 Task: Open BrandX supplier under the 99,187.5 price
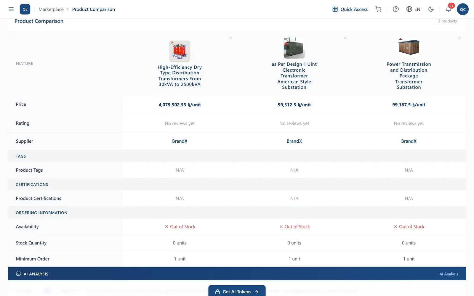(x=409, y=141)
